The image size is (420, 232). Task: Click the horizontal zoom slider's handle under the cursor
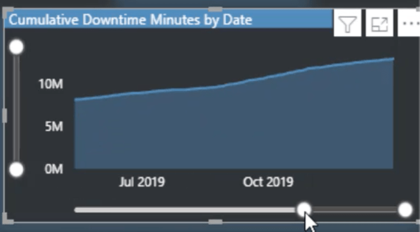point(304,210)
